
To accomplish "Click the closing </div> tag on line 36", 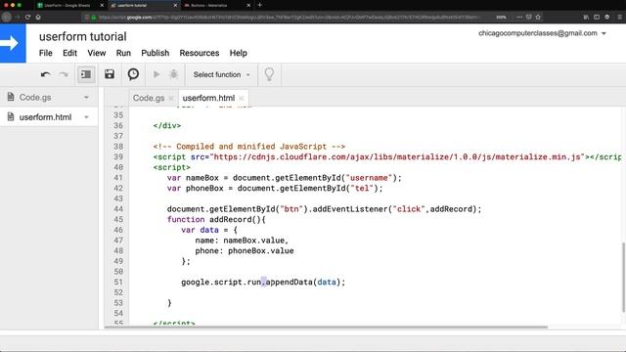I will click(x=167, y=126).
